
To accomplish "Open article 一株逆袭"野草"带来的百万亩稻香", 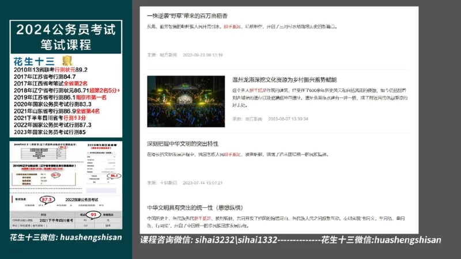I will (187, 16).
